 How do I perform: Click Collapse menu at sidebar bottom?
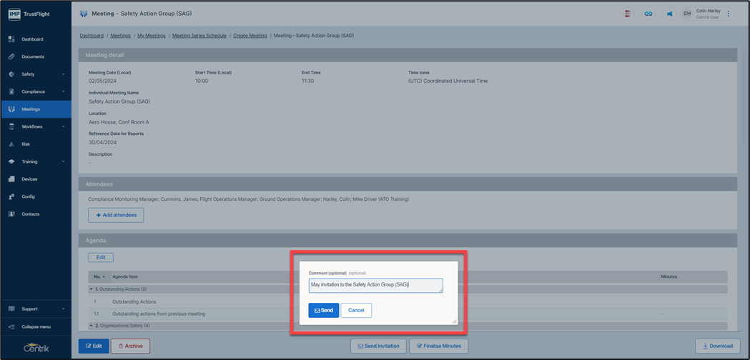coord(36,326)
